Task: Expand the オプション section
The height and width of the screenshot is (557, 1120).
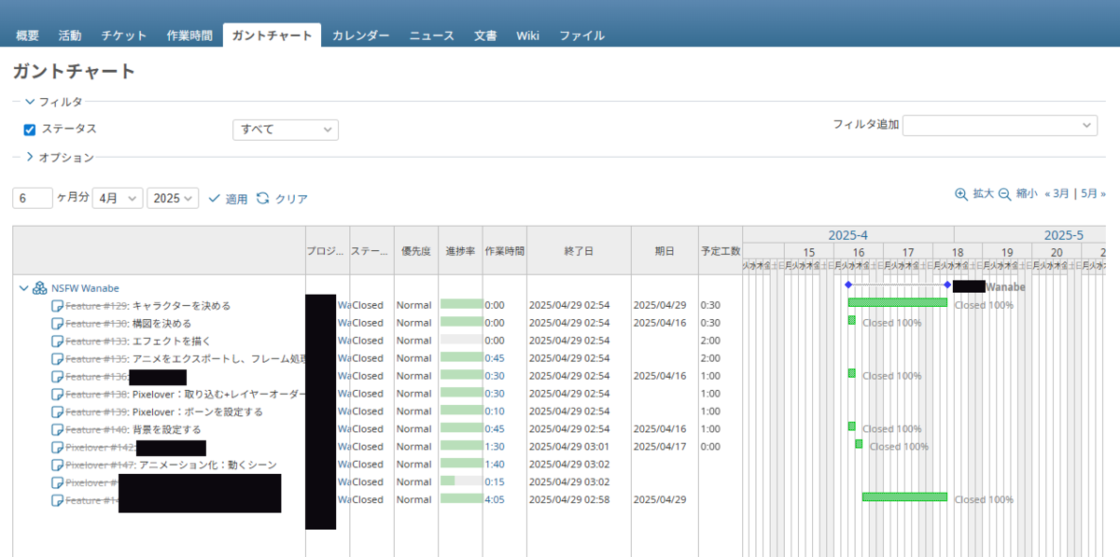Action: [59, 158]
